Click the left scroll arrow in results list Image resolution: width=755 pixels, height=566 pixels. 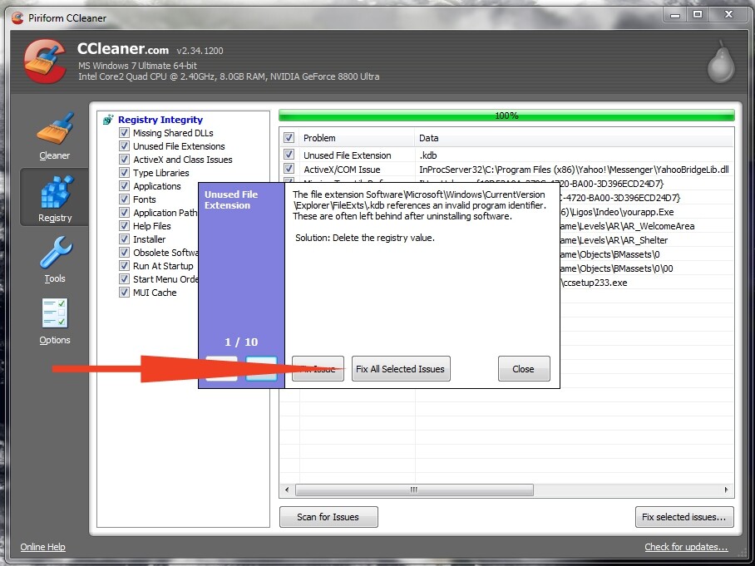287,490
